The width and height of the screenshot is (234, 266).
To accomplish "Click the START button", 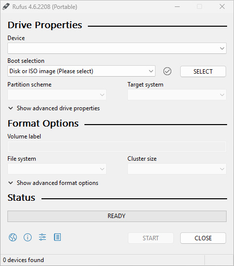I will click(x=151, y=238).
